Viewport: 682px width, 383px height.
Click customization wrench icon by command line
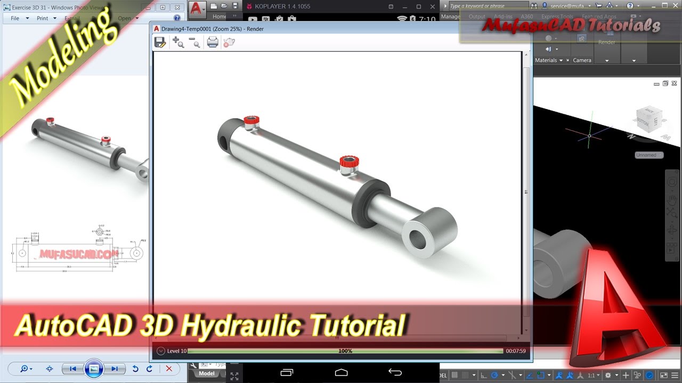point(193,365)
